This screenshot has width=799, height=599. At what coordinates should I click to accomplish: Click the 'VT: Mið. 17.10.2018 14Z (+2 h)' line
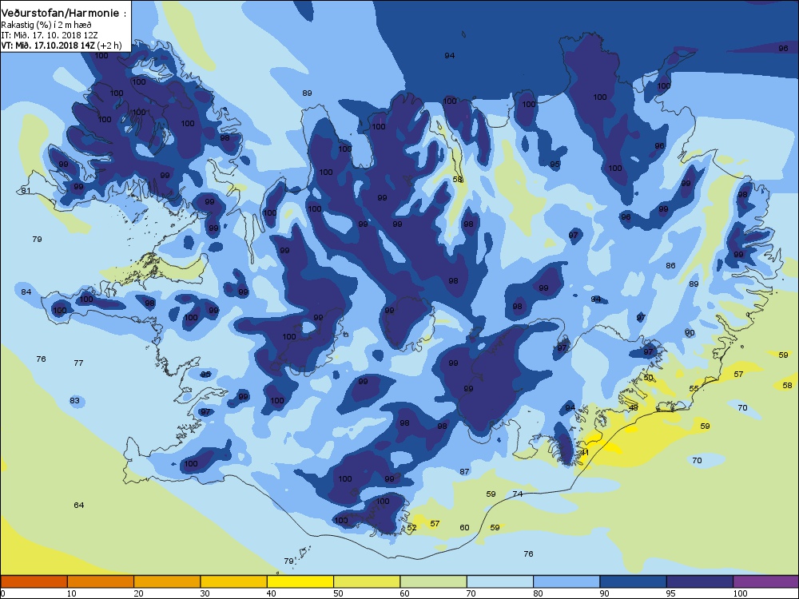62,46
